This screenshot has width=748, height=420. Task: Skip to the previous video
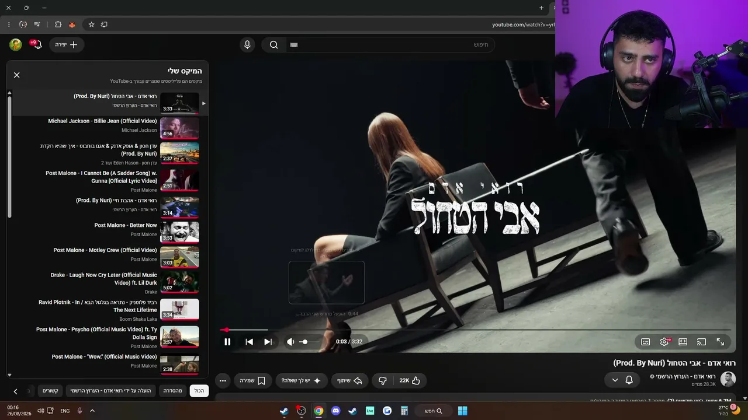pos(249,342)
